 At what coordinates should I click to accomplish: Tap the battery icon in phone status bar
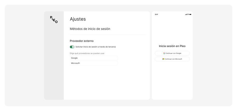coord(190,14)
